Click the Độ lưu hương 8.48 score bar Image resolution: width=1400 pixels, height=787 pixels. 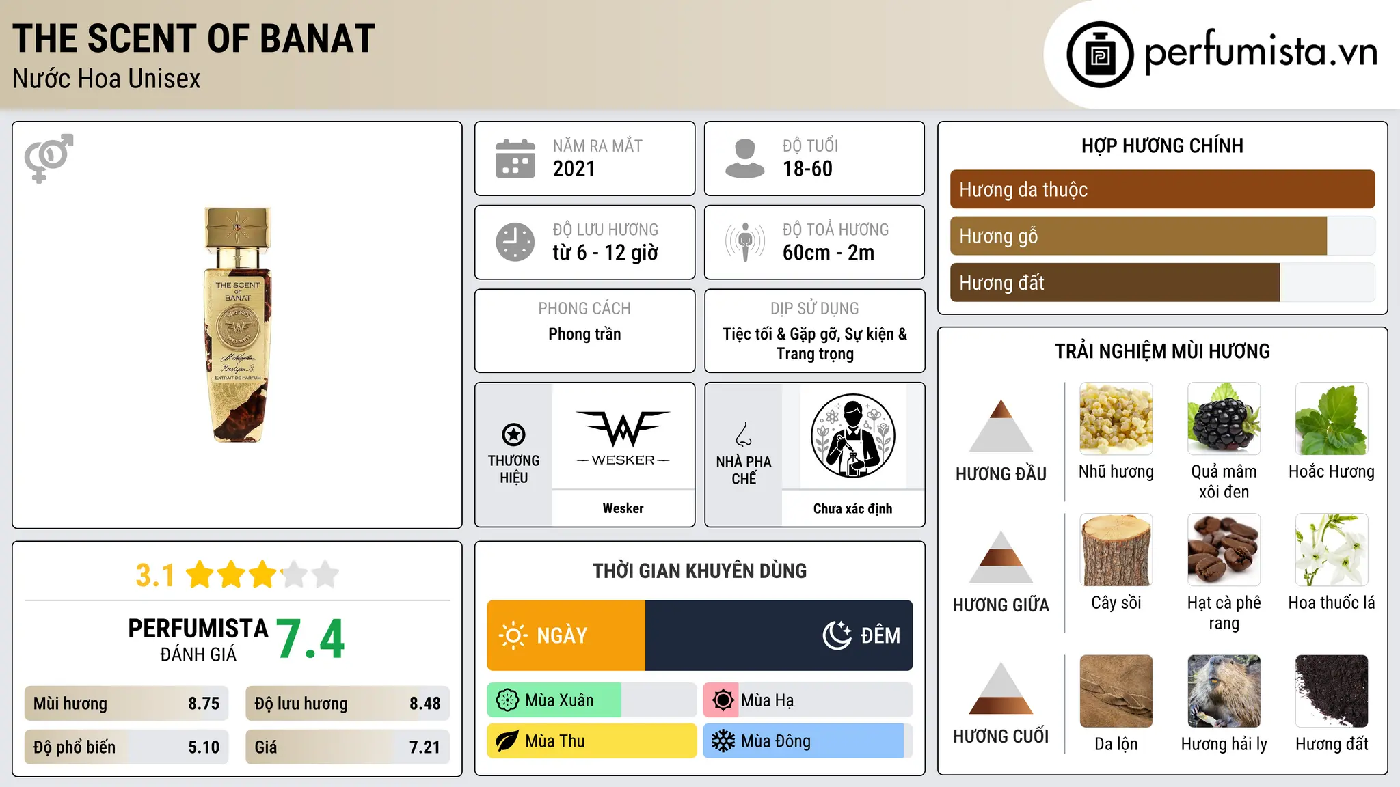point(347,704)
